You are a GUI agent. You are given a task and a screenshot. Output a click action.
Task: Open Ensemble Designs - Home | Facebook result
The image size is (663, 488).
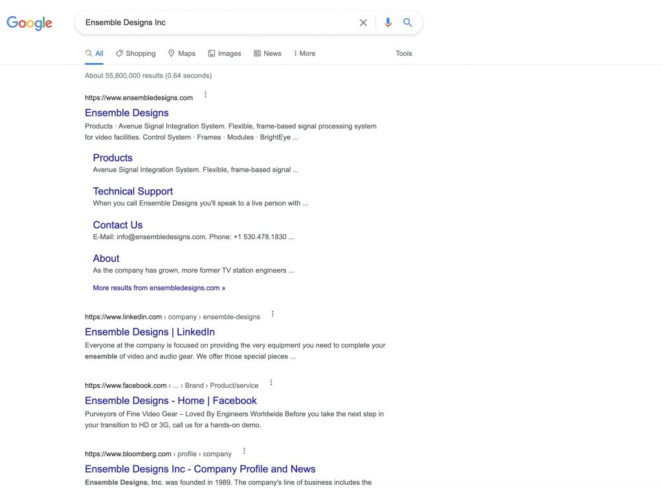pos(171,401)
